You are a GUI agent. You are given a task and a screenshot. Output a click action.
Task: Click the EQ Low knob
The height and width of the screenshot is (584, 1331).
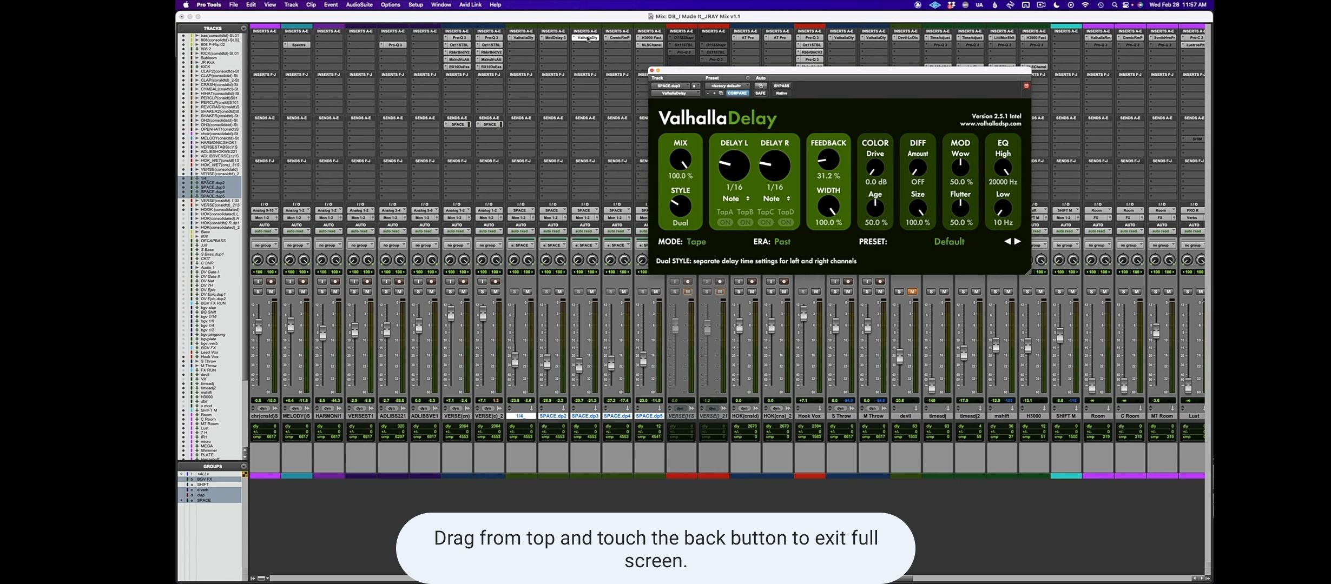click(1003, 208)
